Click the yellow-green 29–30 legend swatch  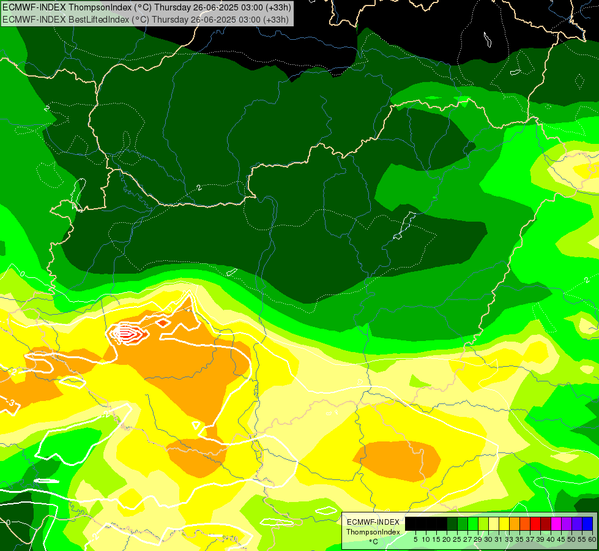[483, 523]
